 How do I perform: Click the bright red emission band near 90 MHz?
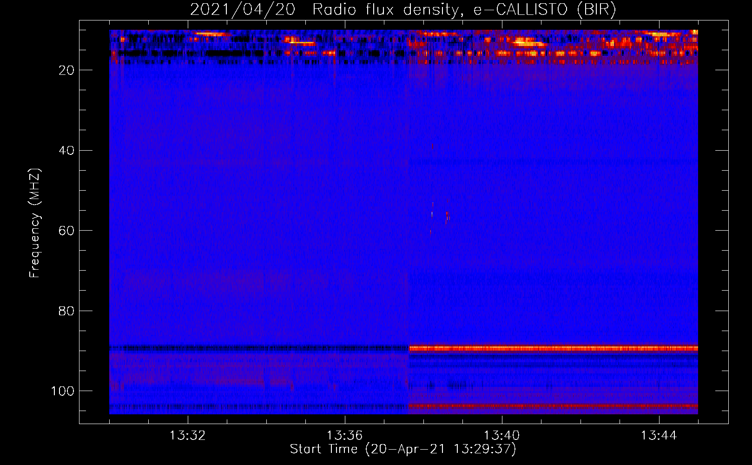tap(553, 348)
